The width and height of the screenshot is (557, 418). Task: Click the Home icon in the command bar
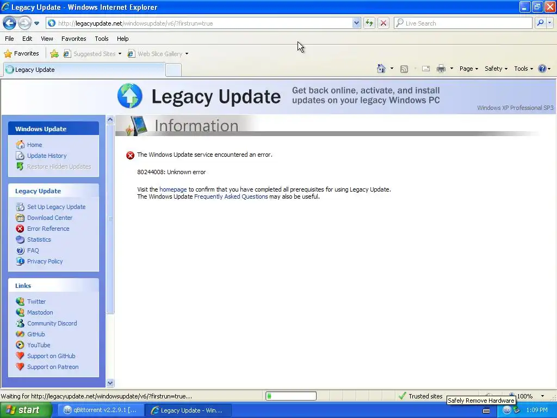[x=381, y=69]
